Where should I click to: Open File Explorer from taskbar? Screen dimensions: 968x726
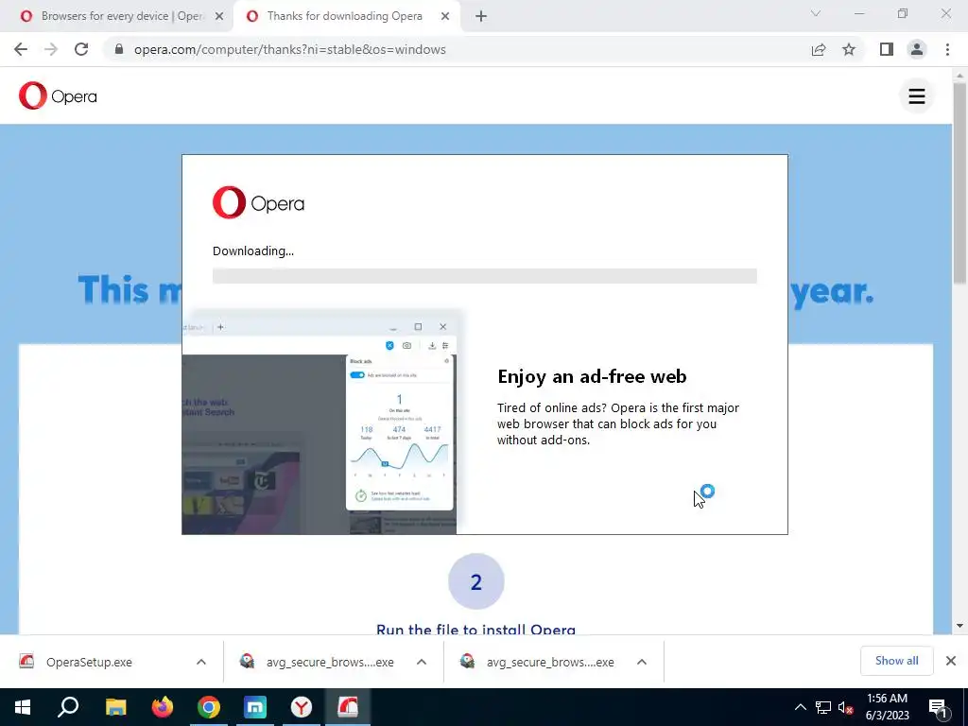(115, 707)
